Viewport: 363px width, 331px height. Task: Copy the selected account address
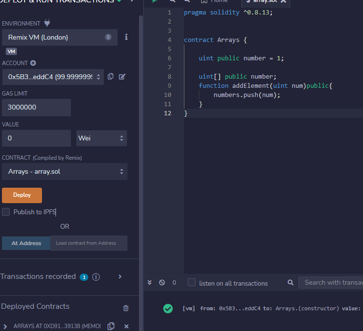[x=111, y=77]
